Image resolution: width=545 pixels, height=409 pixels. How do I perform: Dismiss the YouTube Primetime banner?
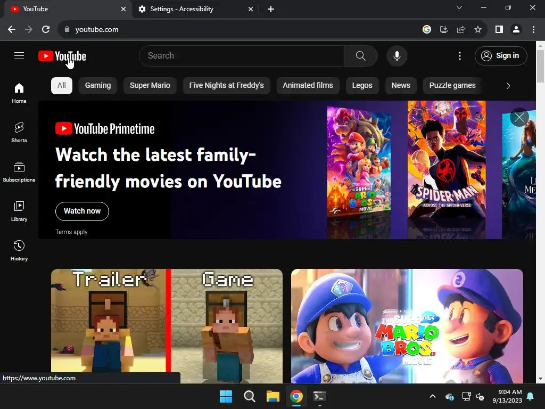519,117
